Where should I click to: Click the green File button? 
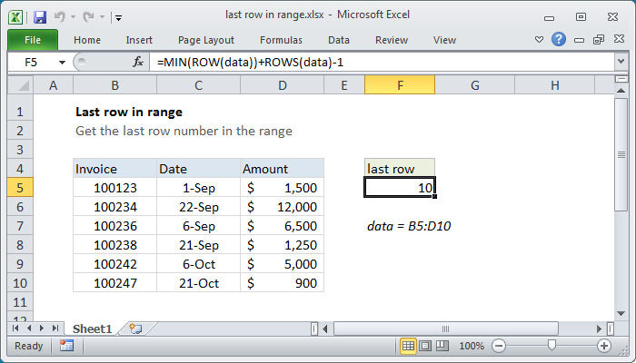pos(32,40)
